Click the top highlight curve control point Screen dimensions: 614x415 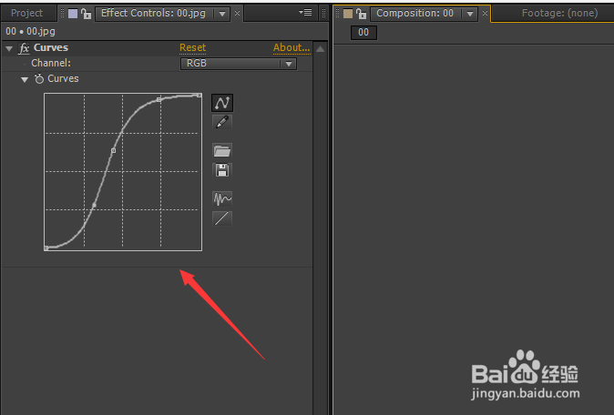pyautogui.click(x=159, y=100)
